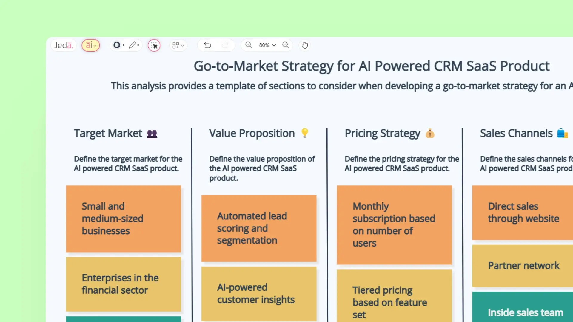This screenshot has width=573, height=322.
Task: Click the Jeda logo button
Action: click(63, 45)
